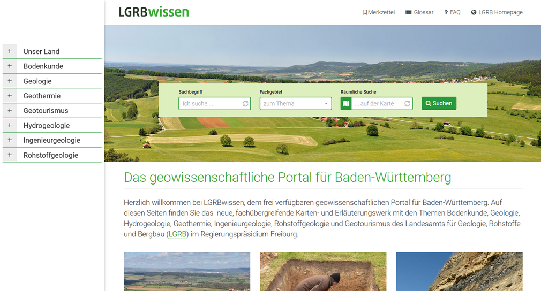Open the landscape panorama thumbnail card
Viewport: 541px width, 291px height.
187,272
